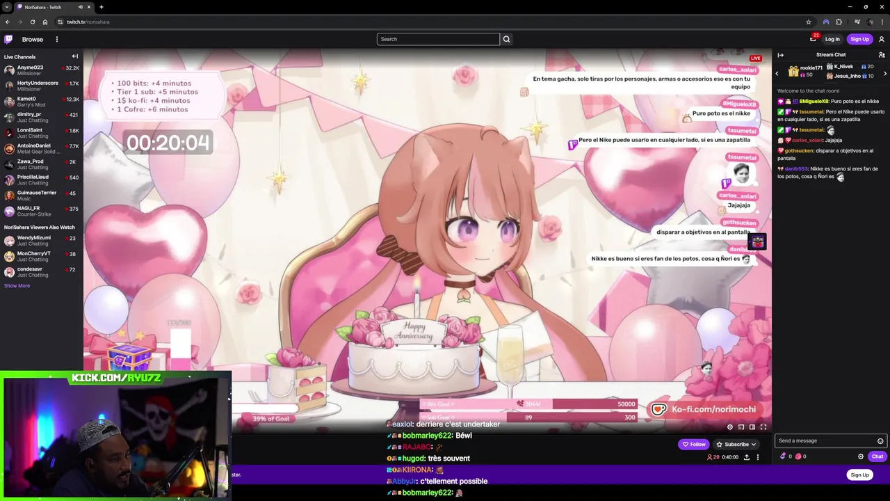This screenshot has height=501, width=890.
Task: Open AntoineDaniel channel in sidebar
Action: [x=42, y=149]
